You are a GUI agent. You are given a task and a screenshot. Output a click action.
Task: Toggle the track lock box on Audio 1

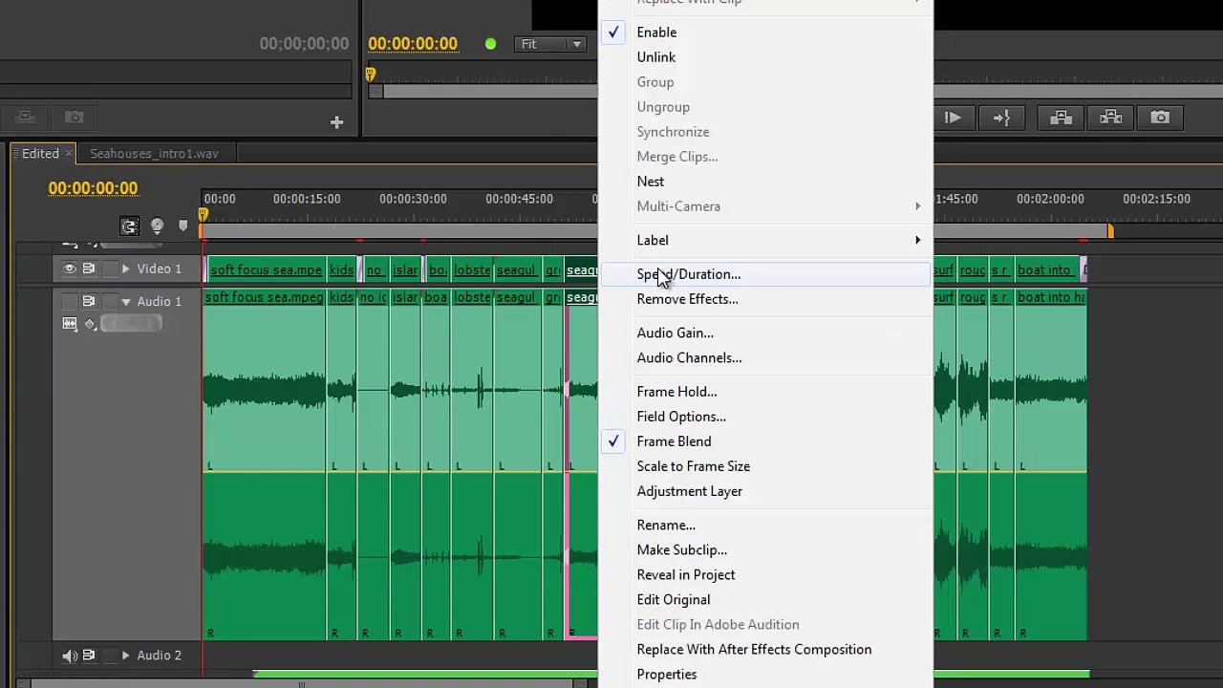pyautogui.click(x=111, y=302)
